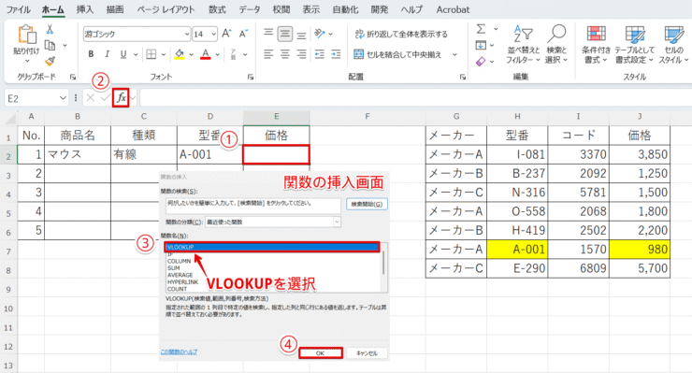This screenshot has height=373, width=692.
Task: Click into the formula bar
Action: (415, 98)
